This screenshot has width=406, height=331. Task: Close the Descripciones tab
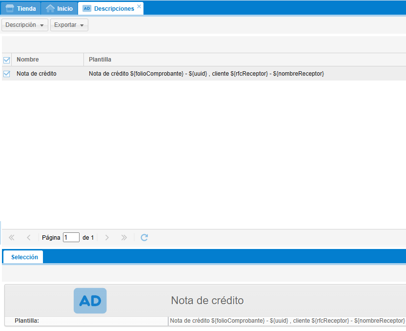[x=139, y=6]
